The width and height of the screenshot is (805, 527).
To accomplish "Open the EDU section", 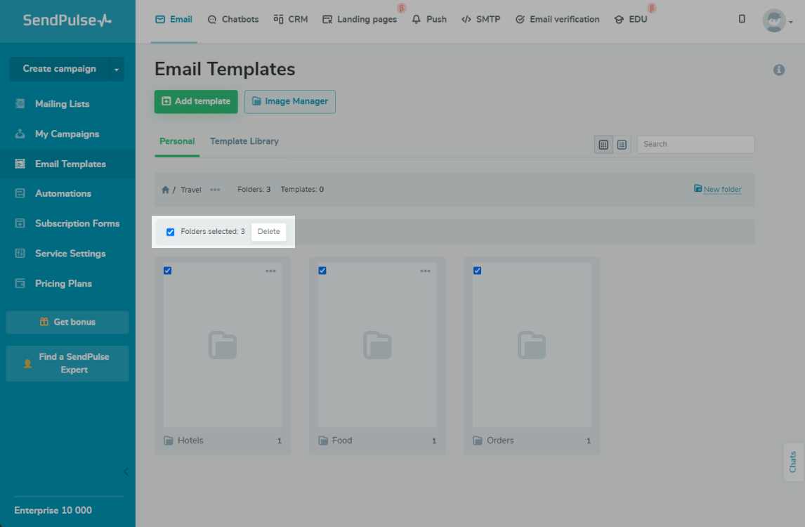I will 631,20.
